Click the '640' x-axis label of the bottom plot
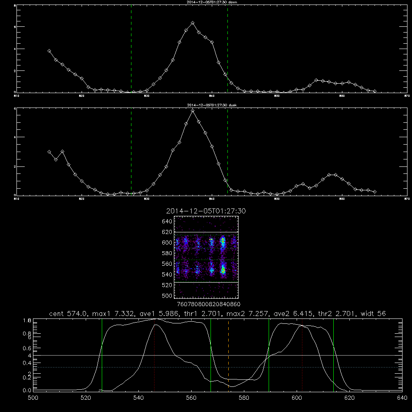The height and width of the screenshot is (412, 412). (402, 398)
